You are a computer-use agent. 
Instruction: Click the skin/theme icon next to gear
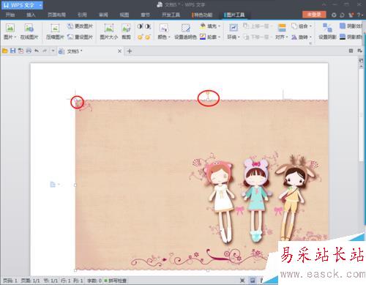(342, 15)
